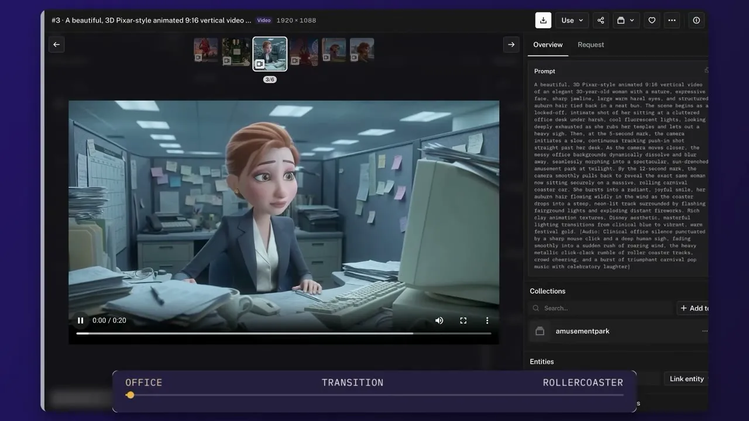This screenshot has height=421, width=749.
Task: Click the amusementpark collection name
Action: (583, 331)
